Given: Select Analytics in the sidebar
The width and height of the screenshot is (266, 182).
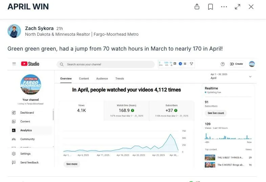Looking at the screenshot, I should (31, 130).
